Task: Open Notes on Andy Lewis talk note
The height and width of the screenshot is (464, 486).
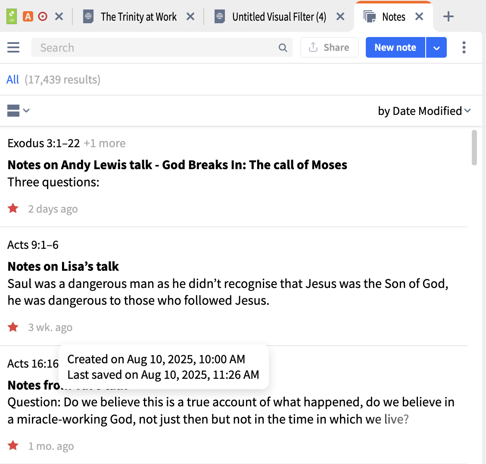Action: point(177,165)
